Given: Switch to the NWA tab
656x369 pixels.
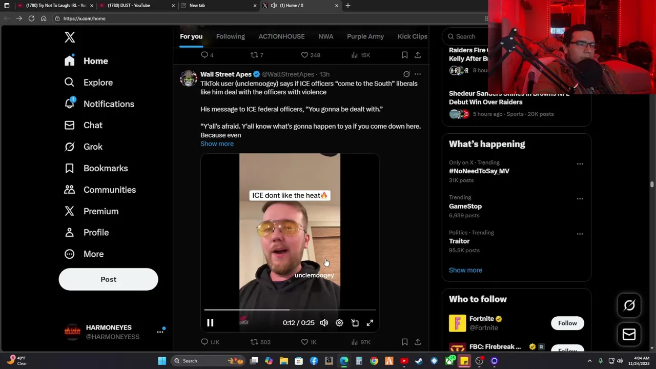Looking at the screenshot, I should [x=325, y=36].
